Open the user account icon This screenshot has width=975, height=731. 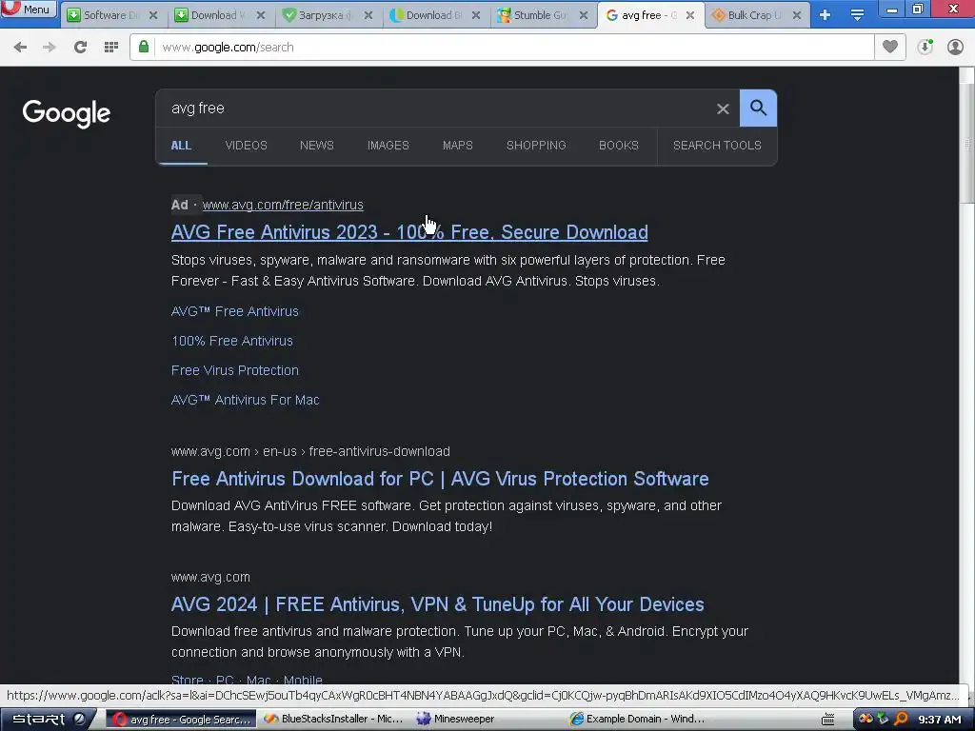[955, 47]
